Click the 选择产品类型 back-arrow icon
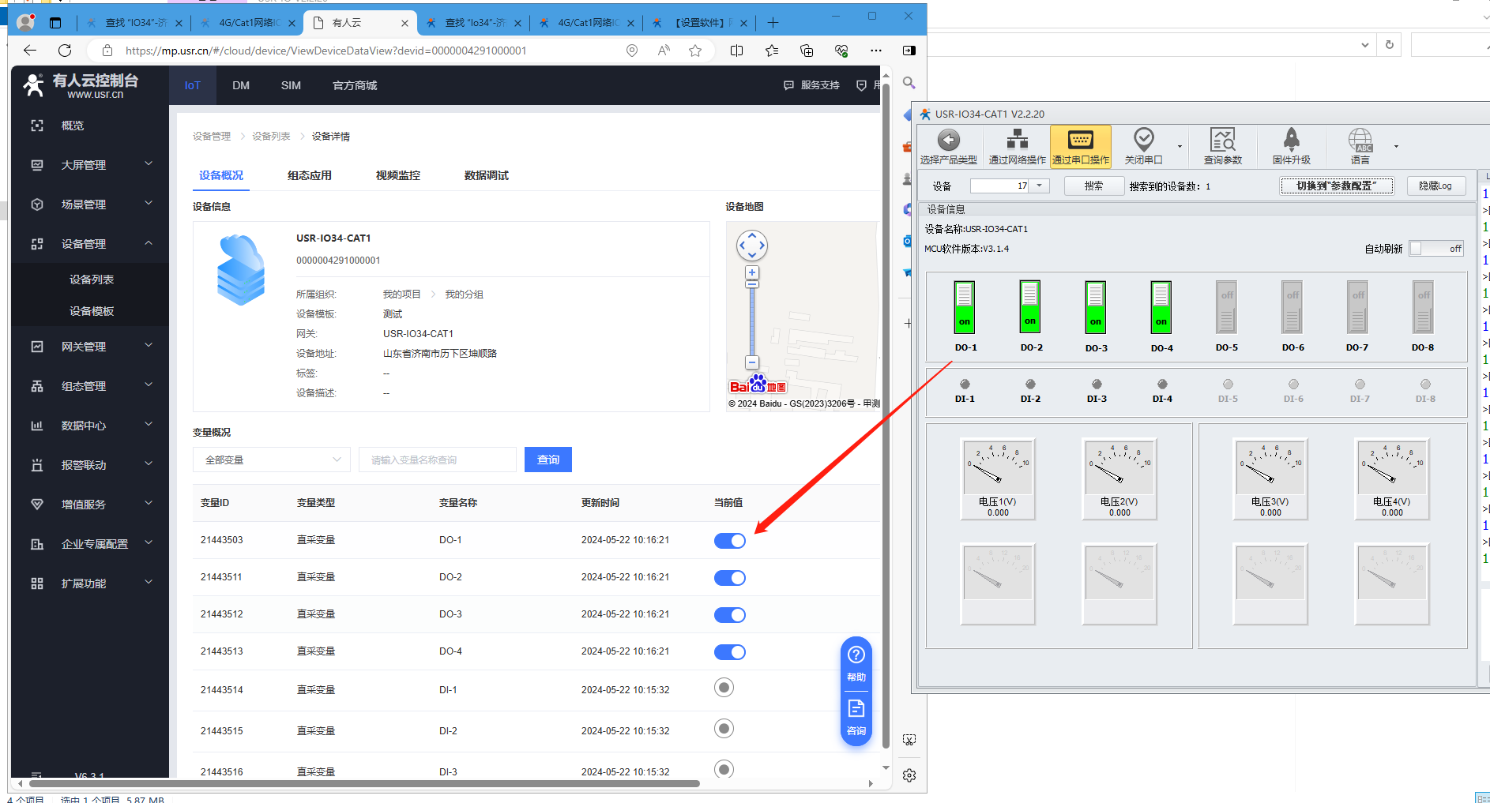This screenshot has width=1490, height=803. point(948,141)
